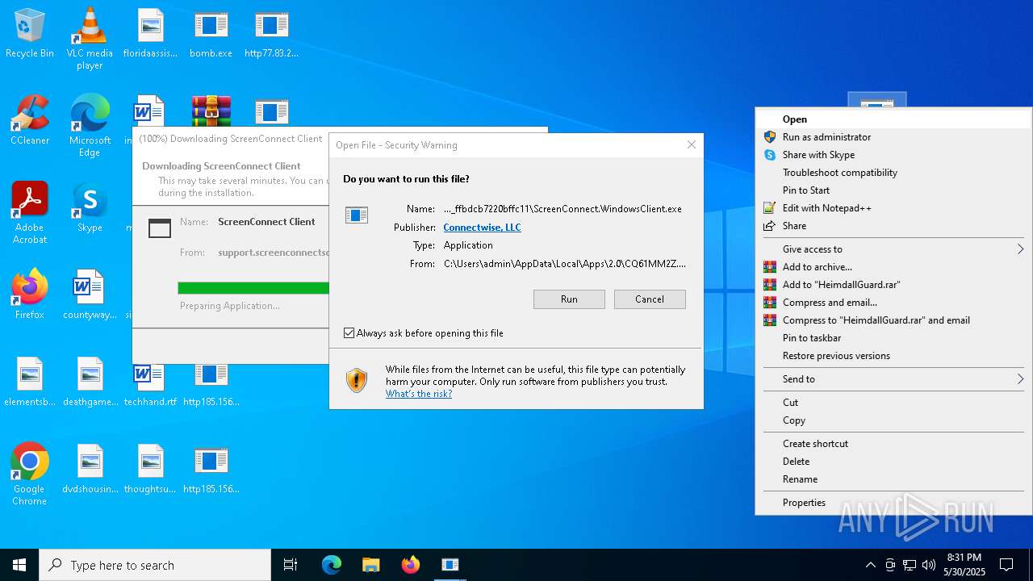This screenshot has height=581, width=1033.
Task: Expand the Send to submenu
Action: [x=893, y=379]
